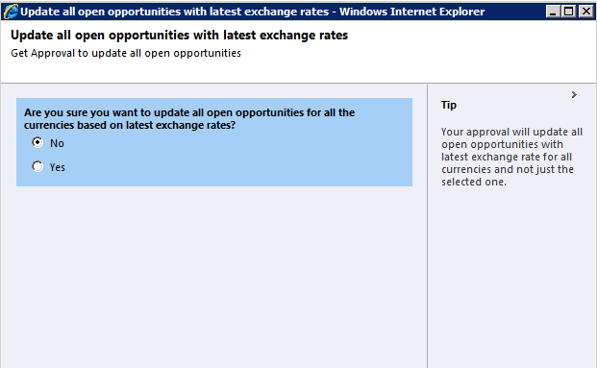The image size is (597, 368).
Task: Click empty area of Tip pane below the text
Action: (x=511, y=278)
